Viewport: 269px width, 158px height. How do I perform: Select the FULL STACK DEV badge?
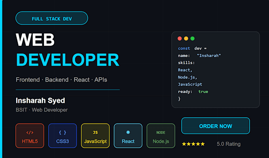coord(52,18)
